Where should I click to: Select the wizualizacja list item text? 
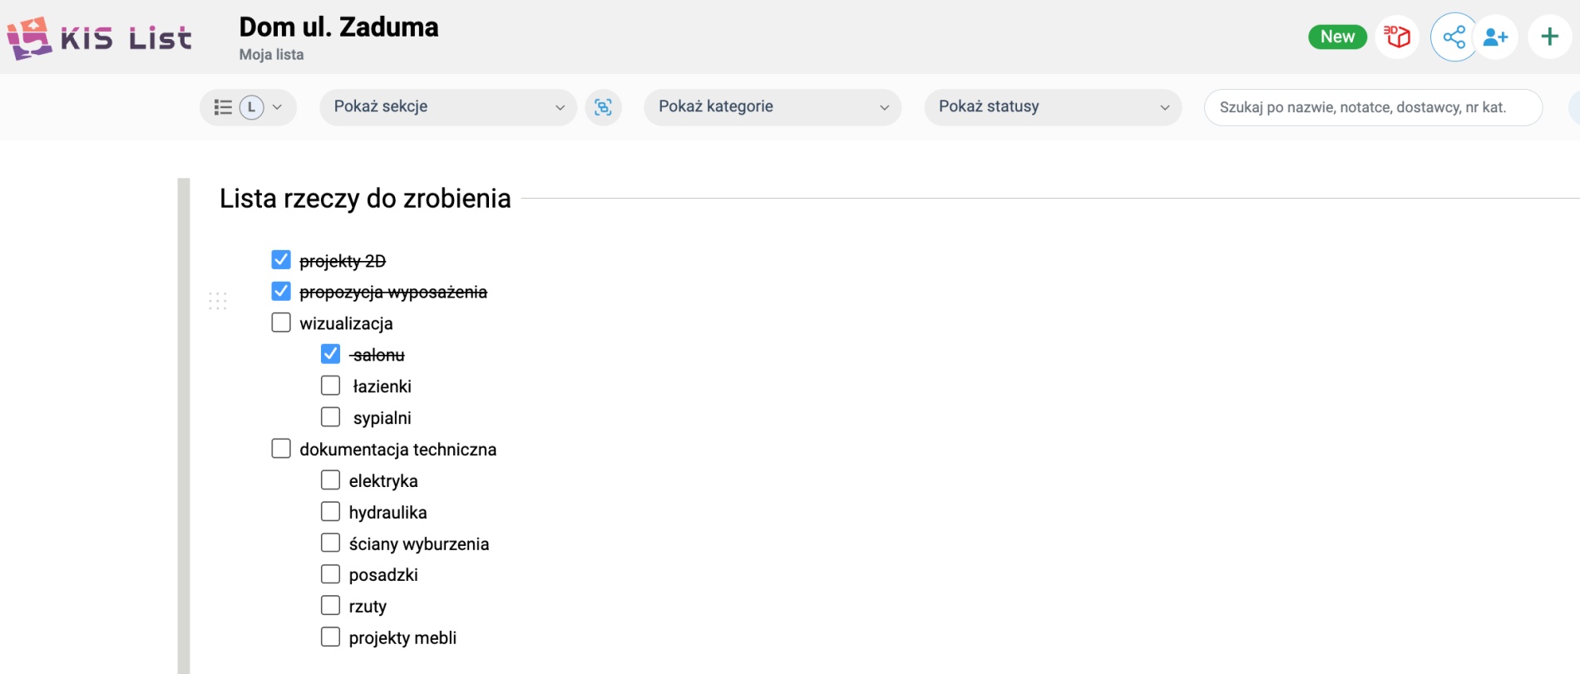pos(346,323)
